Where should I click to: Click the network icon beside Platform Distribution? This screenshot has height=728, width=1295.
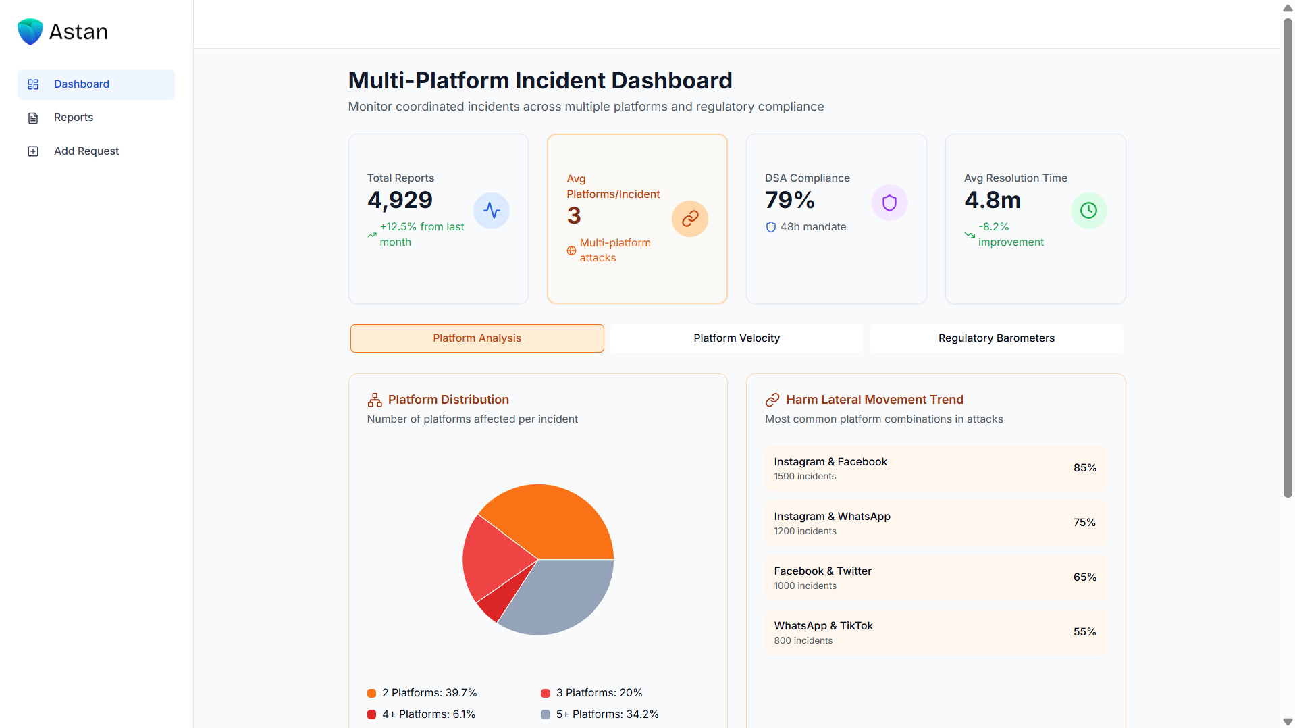tap(374, 399)
